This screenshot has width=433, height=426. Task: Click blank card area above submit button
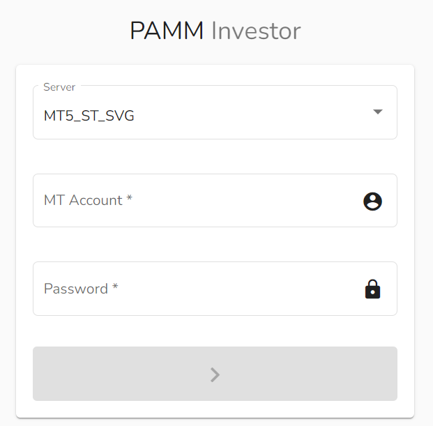pyautogui.click(x=215, y=331)
